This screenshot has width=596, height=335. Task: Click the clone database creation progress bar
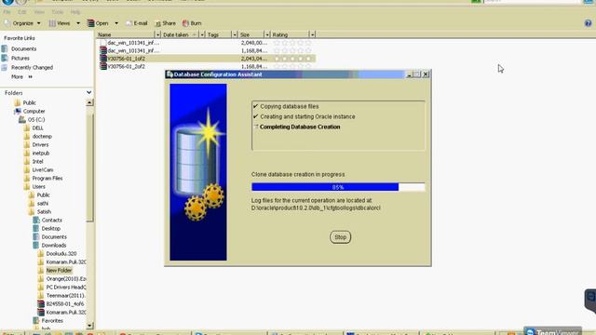pos(338,187)
